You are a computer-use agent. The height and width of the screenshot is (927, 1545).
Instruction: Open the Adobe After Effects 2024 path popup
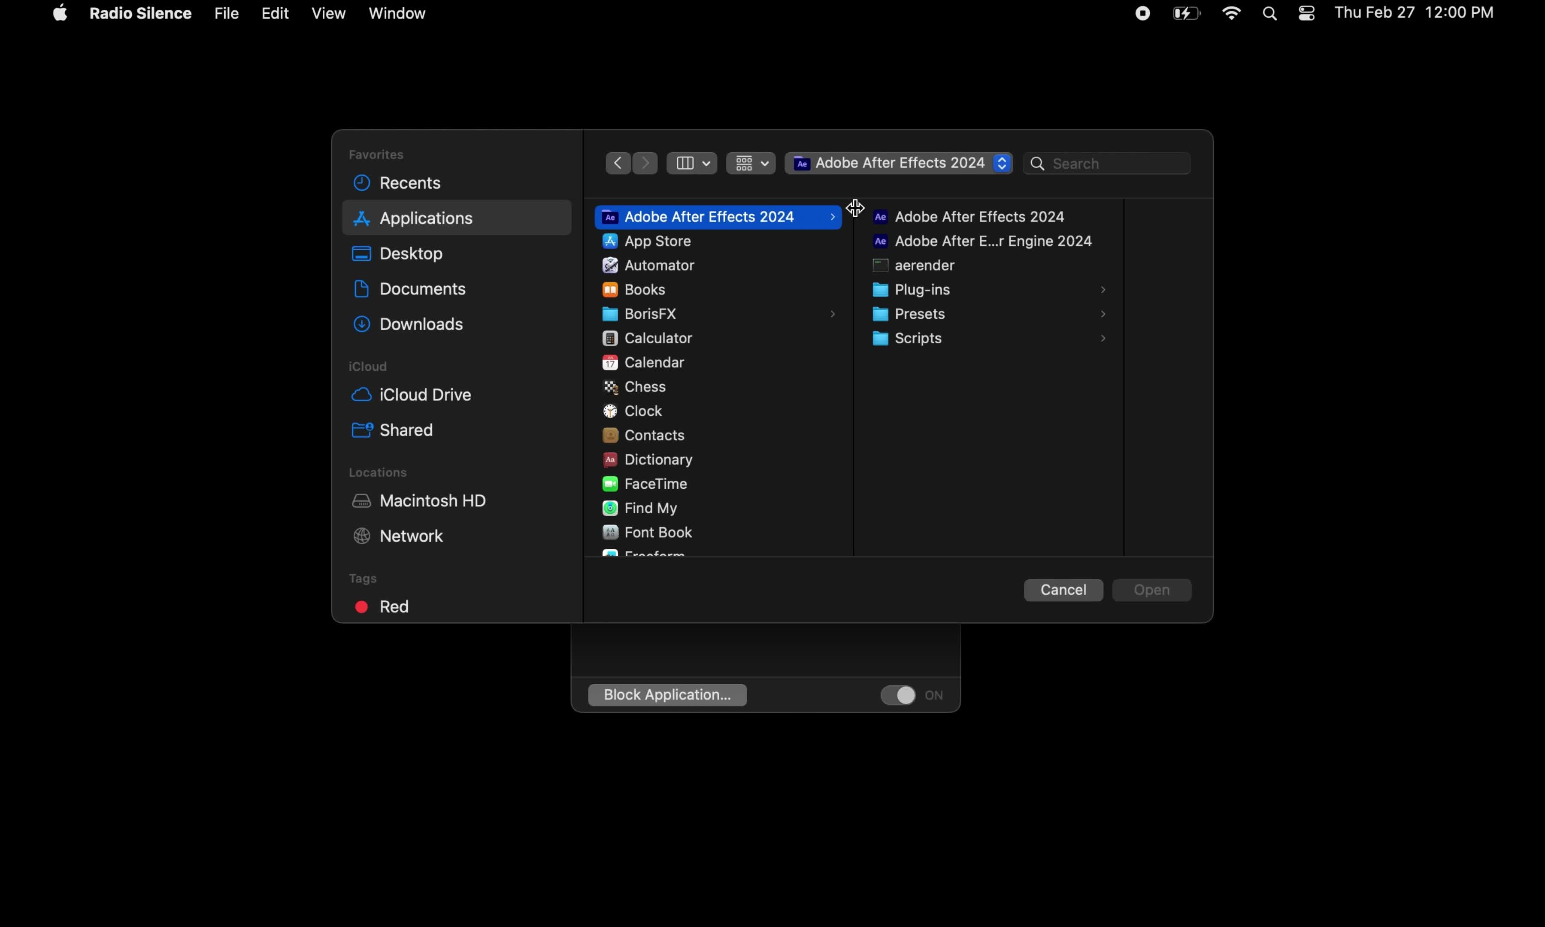point(898,163)
